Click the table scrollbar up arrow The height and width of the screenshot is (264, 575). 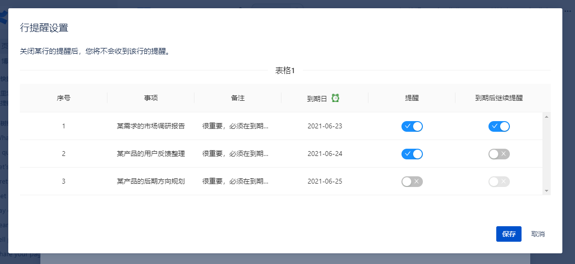tap(546, 117)
